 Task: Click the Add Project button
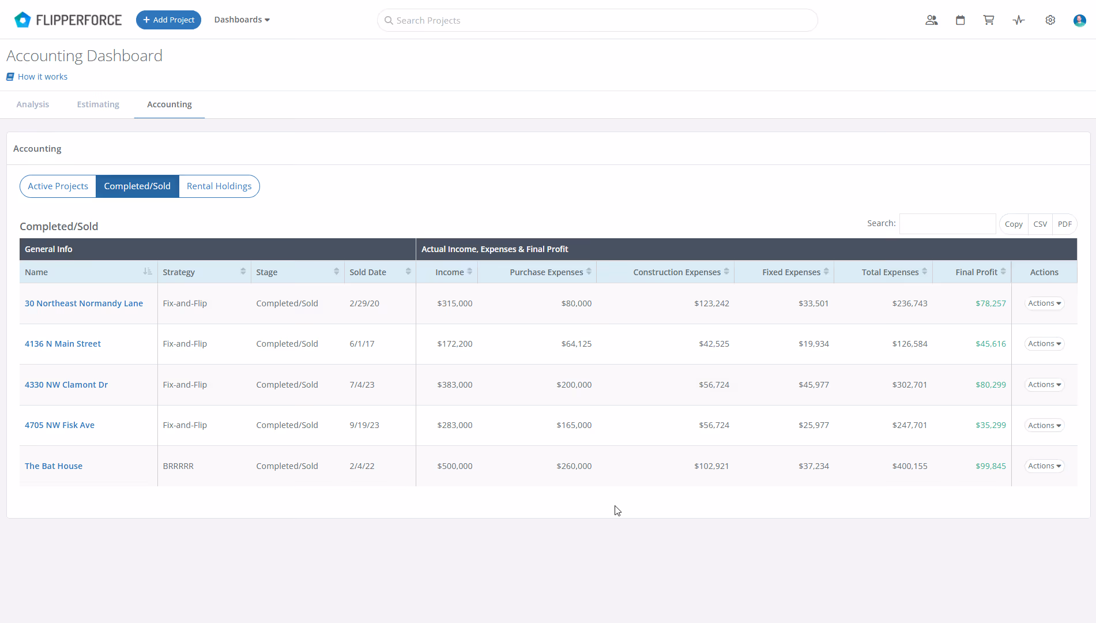[168, 20]
